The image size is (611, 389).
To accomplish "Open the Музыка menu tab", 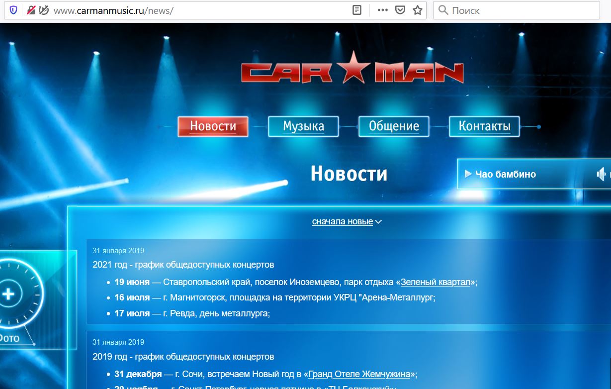I will [x=303, y=126].
